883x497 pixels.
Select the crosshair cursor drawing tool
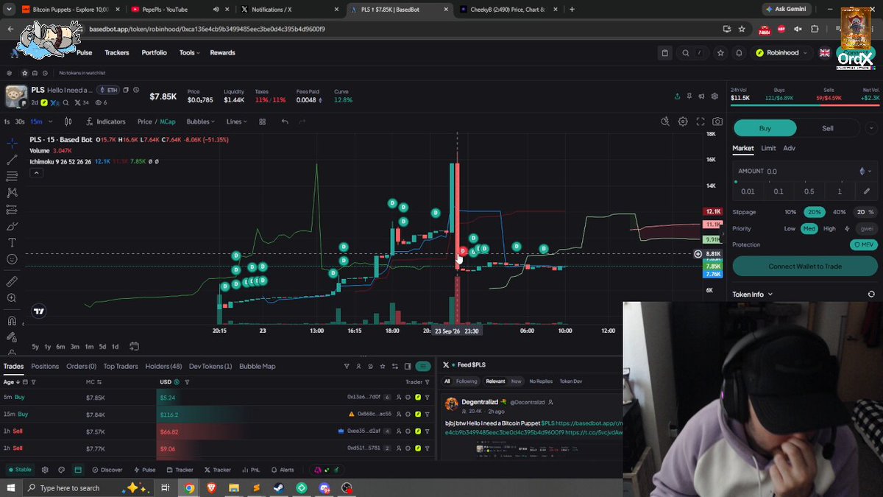pyautogui.click(x=12, y=142)
